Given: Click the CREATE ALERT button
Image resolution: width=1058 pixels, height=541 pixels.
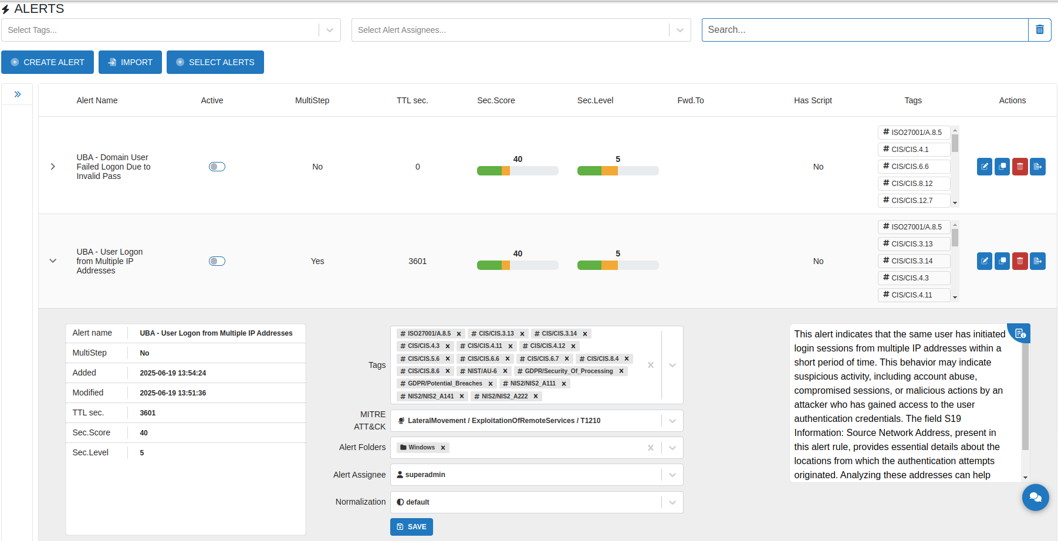Looking at the screenshot, I should click(x=48, y=62).
